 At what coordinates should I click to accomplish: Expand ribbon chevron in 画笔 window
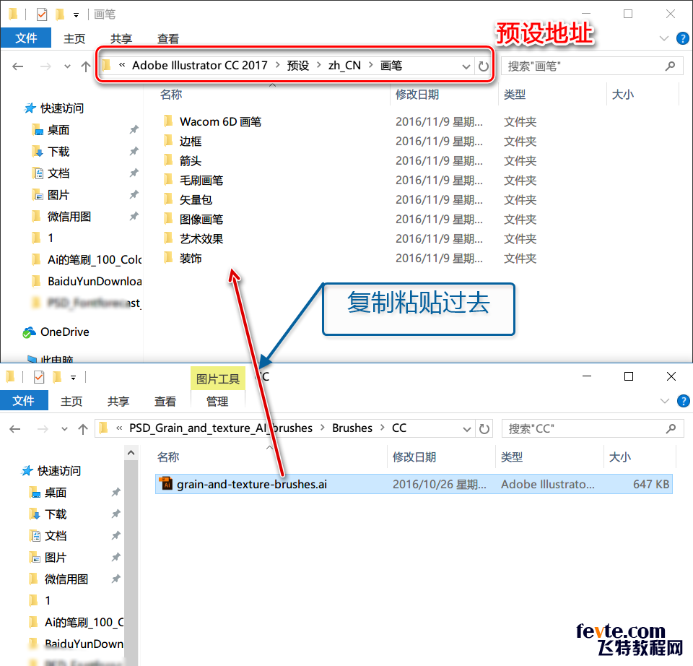click(x=664, y=38)
